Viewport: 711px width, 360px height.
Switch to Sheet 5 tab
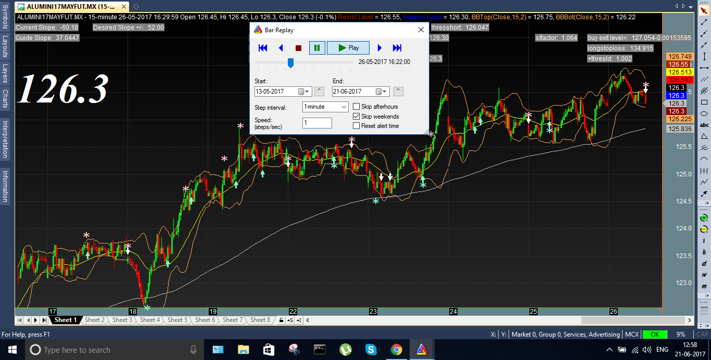[177, 320]
